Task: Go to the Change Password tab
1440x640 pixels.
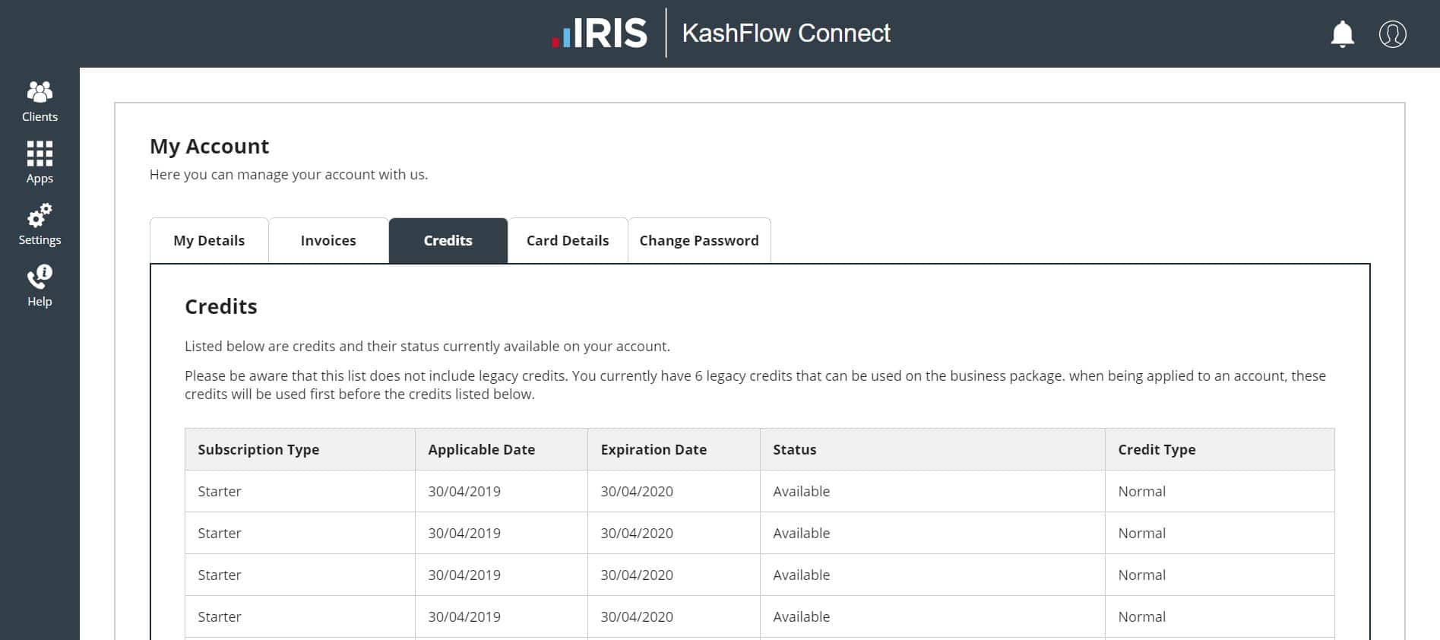Action: 699,241
